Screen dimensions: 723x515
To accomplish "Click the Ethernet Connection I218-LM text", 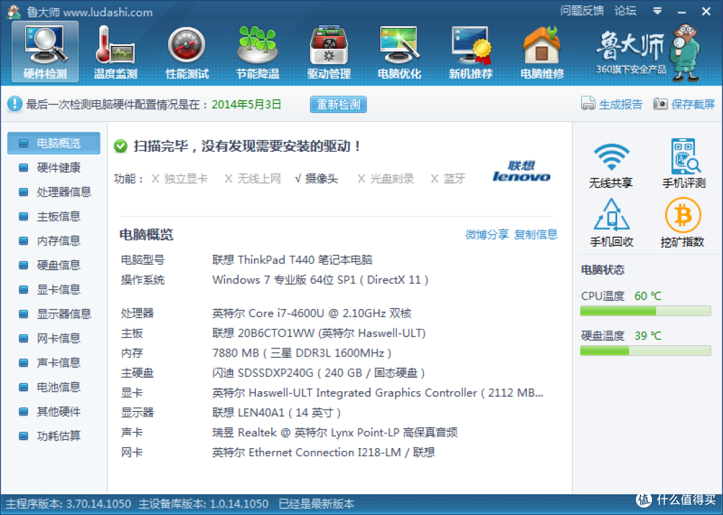I will (x=325, y=452).
